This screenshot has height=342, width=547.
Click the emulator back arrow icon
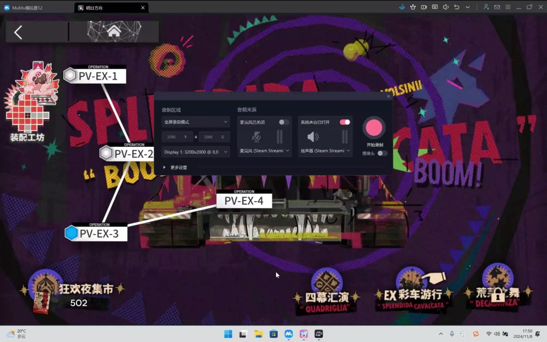pyautogui.click(x=457, y=7)
